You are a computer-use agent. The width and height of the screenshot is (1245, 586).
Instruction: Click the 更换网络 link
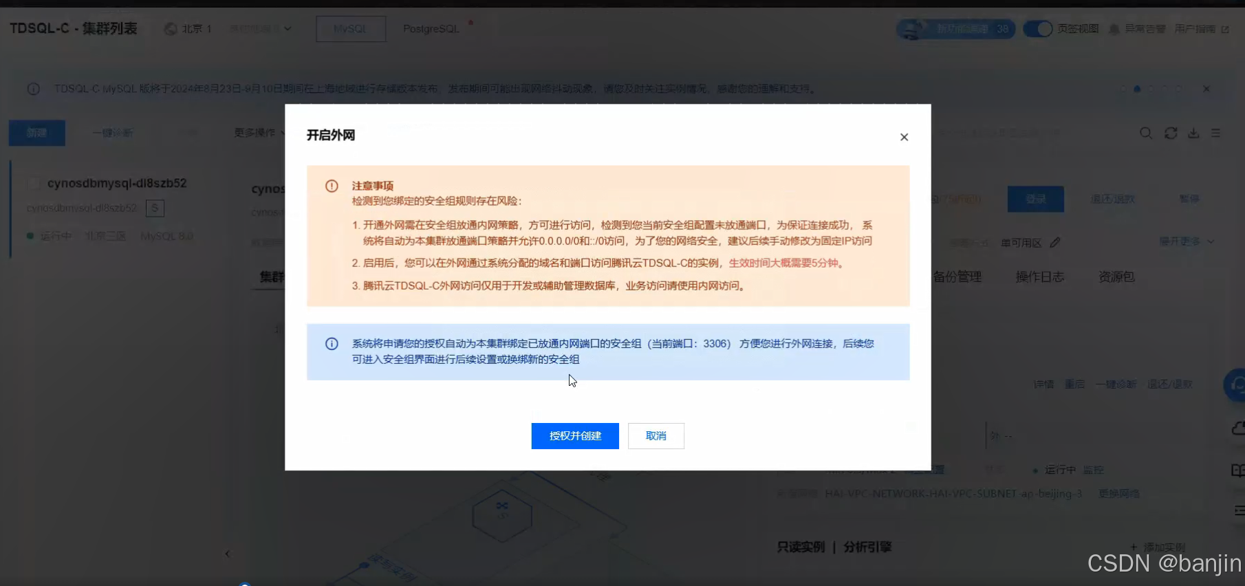1119,494
